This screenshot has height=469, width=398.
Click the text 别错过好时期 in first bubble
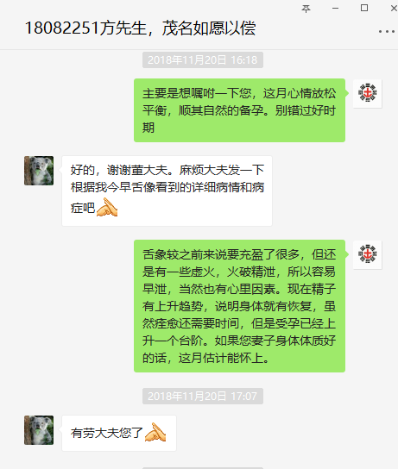239,119
